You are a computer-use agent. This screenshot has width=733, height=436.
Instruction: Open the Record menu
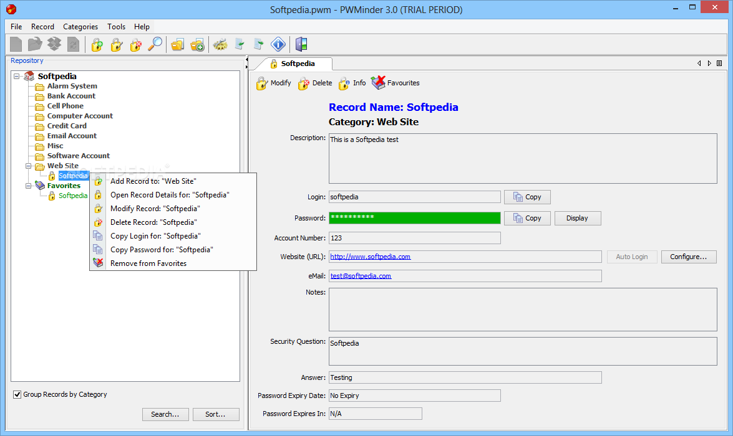pyautogui.click(x=42, y=27)
